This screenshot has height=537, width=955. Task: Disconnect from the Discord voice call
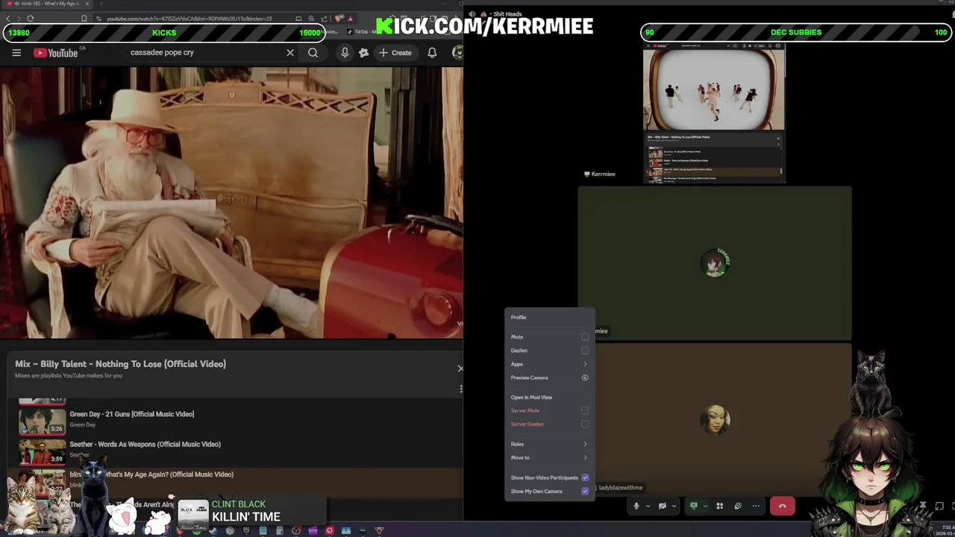point(782,506)
